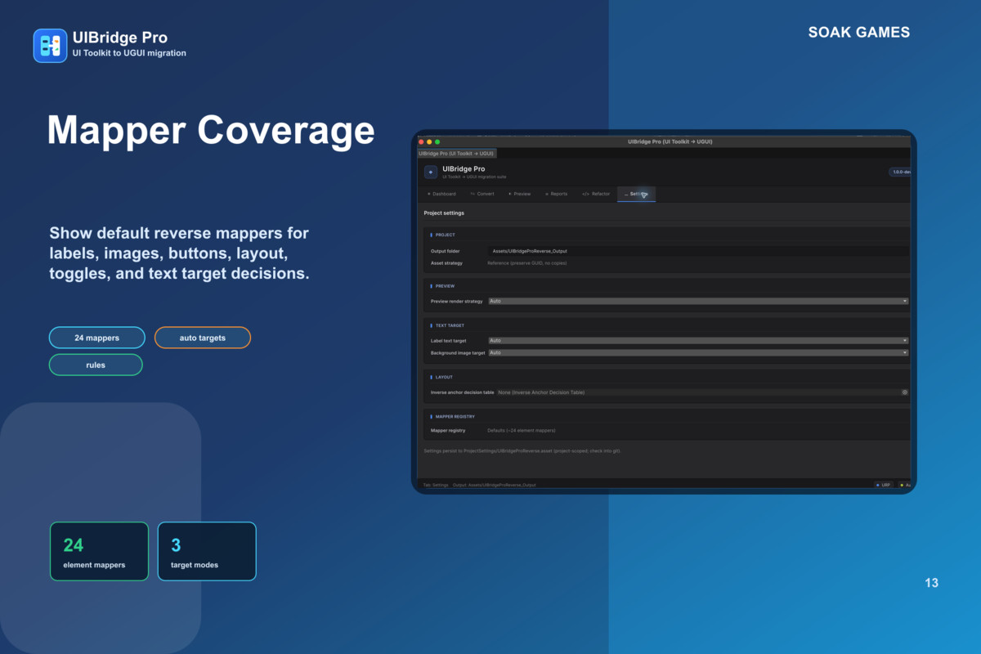Click the green macOS zoom button
Viewport: 981px width, 654px height.
pos(437,142)
